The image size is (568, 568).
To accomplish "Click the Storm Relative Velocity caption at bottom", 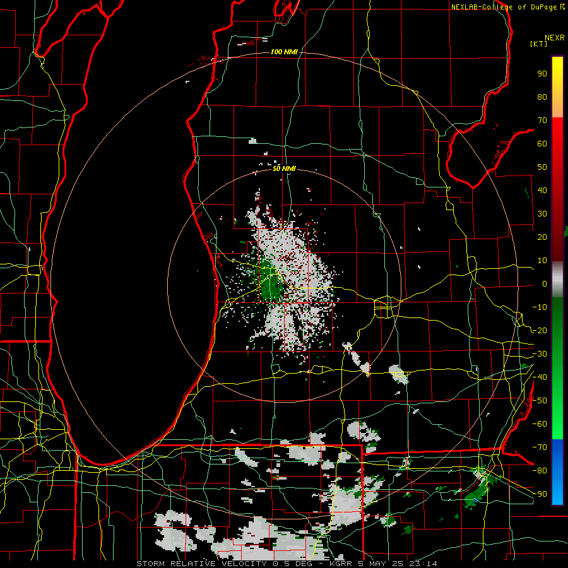I will tap(287, 564).
